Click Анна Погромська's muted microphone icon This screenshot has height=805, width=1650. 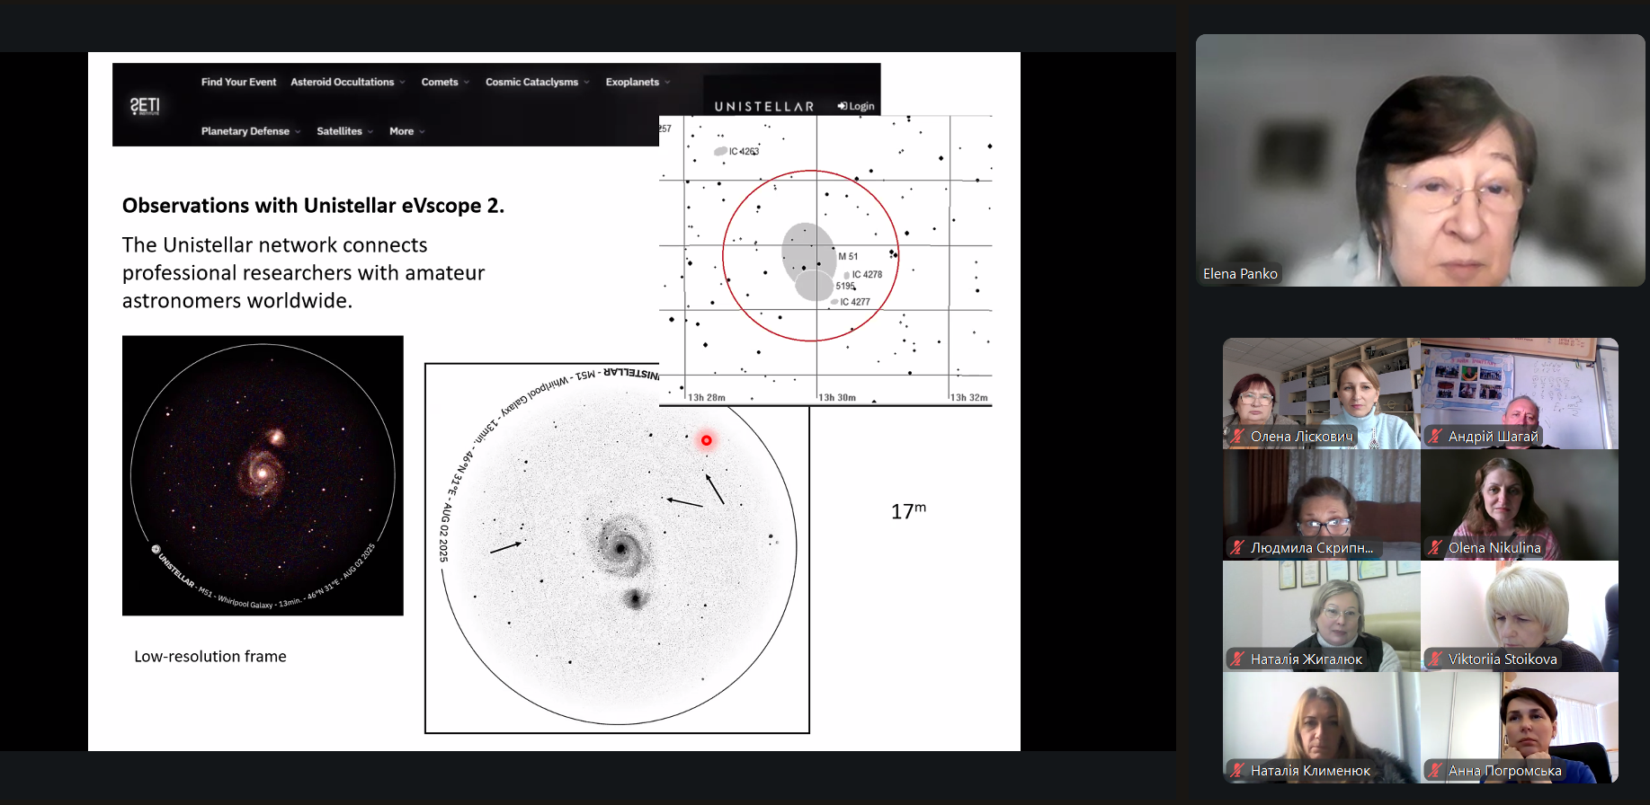click(x=1435, y=771)
